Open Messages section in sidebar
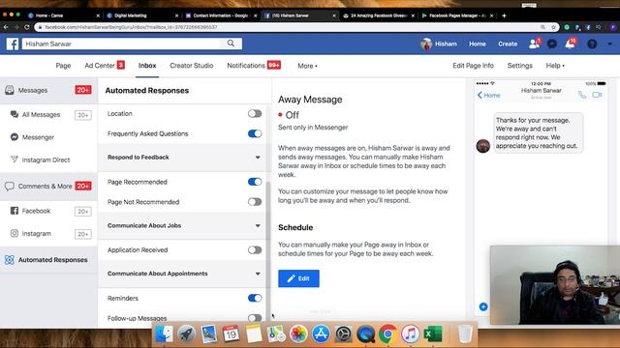 tap(48, 90)
